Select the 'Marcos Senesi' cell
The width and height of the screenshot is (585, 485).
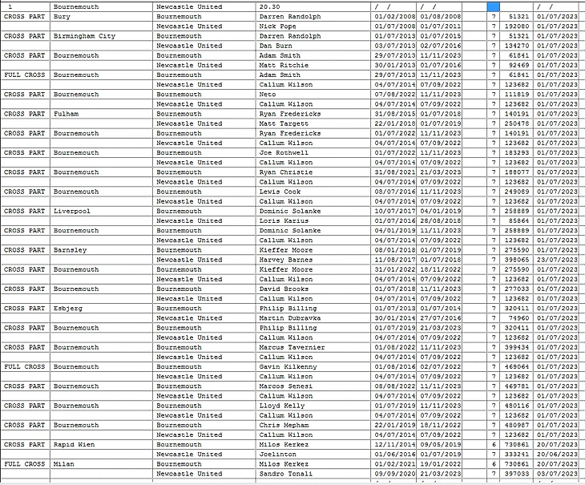pos(313,386)
